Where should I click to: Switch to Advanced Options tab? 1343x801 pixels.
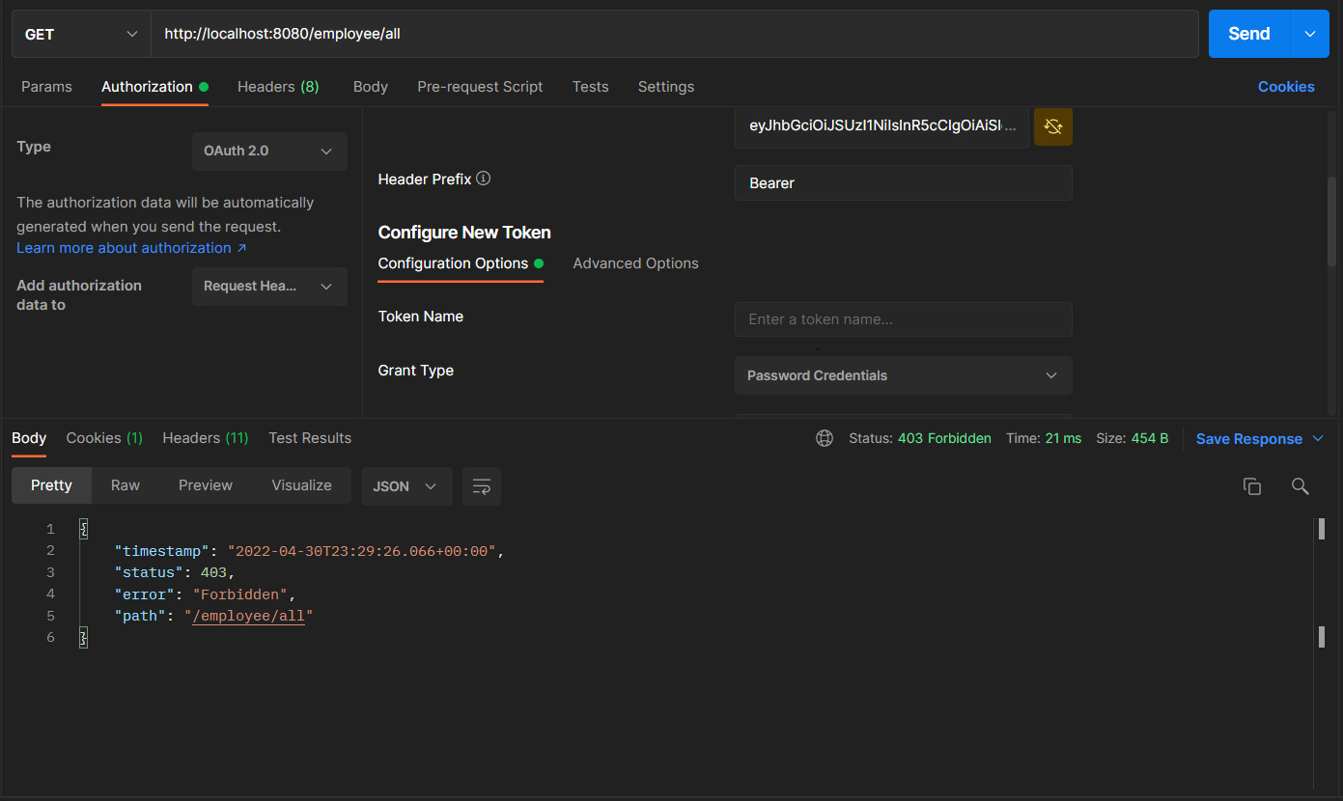tap(635, 263)
